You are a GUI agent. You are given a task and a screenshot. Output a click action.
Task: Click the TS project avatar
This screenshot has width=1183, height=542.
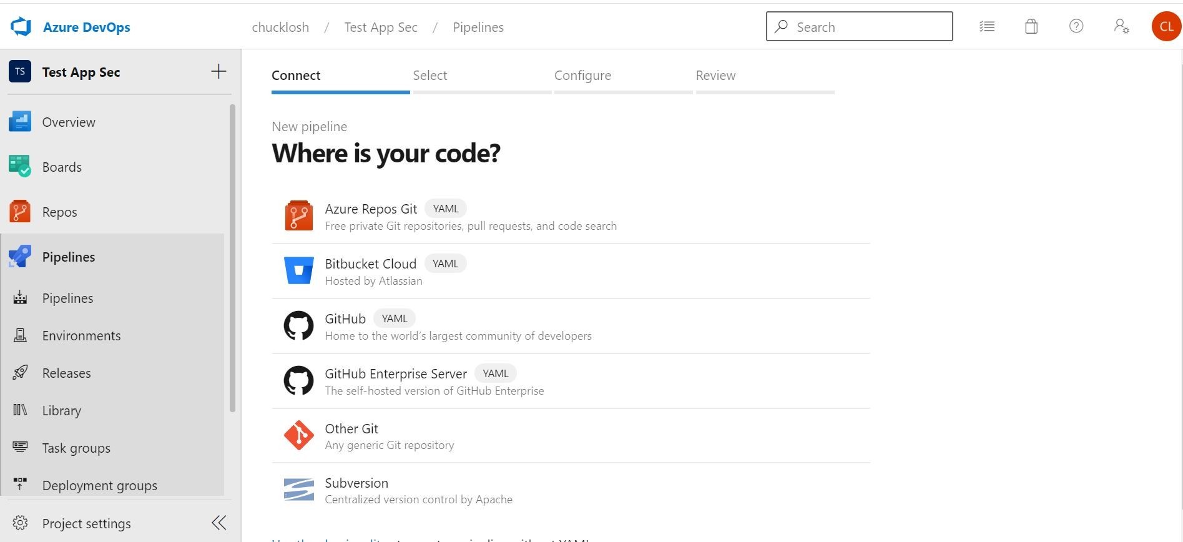click(x=20, y=71)
